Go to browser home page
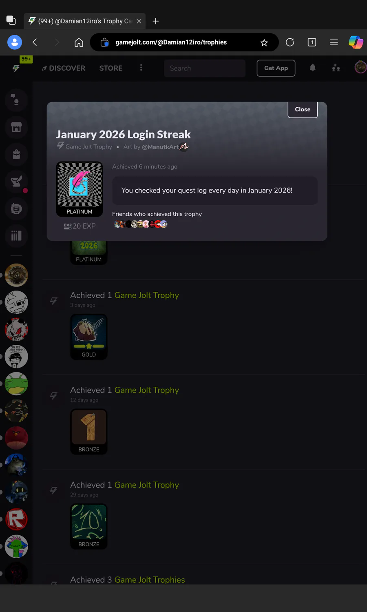Image resolution: width=367 pixels, height=612 pixels. (x=79, y=42)
